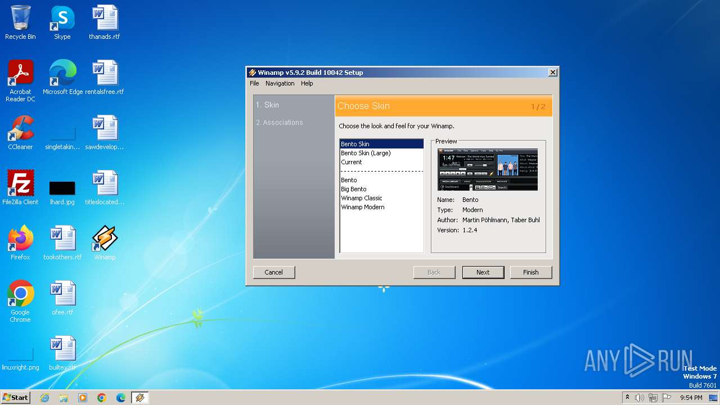The image size is (720, 405).
Task: Open the clock showing 9:54 PM
Action: pyautogui.click(x=691, y=398)
